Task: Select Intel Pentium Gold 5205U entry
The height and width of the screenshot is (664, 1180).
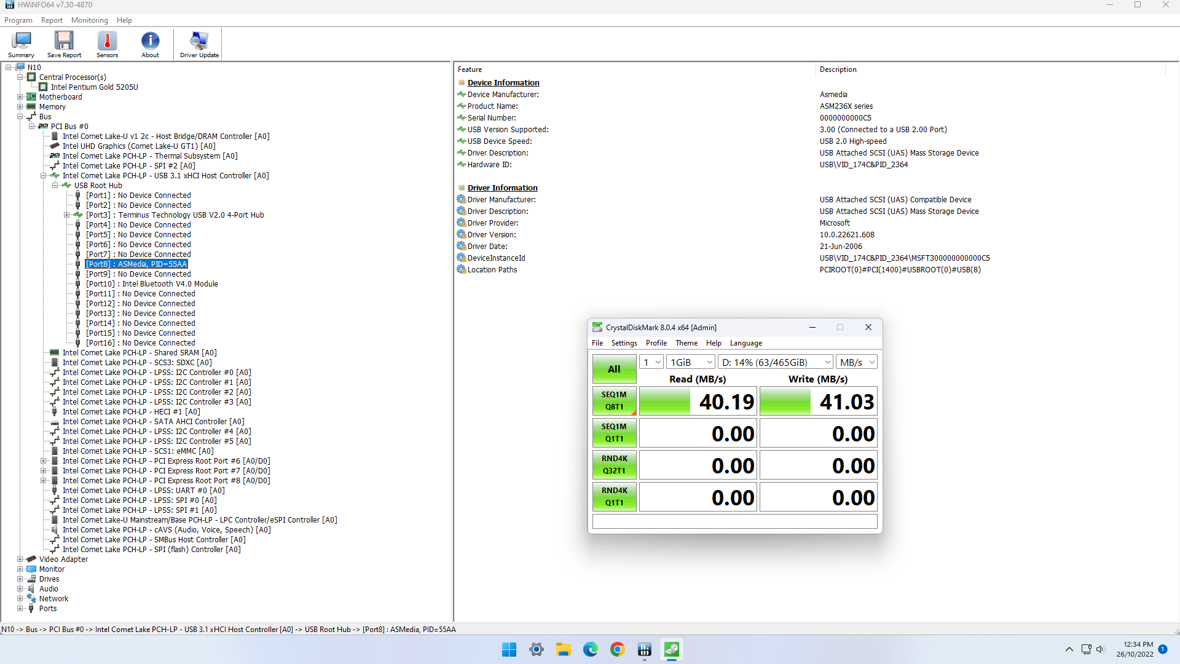Action: click(x=94, y=87)
